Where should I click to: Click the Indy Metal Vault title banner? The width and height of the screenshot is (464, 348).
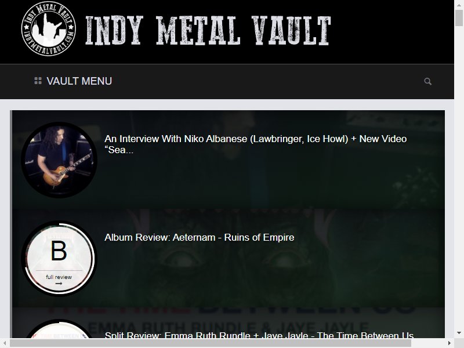click(x=208, y=31)
